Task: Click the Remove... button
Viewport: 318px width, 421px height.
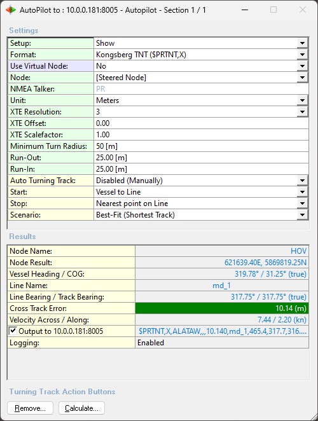Action: [x=30, y=408]
